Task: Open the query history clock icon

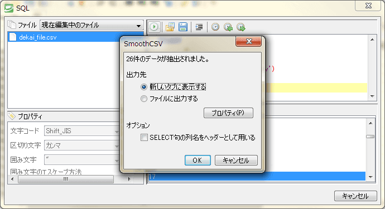Action: click(215, 27)
